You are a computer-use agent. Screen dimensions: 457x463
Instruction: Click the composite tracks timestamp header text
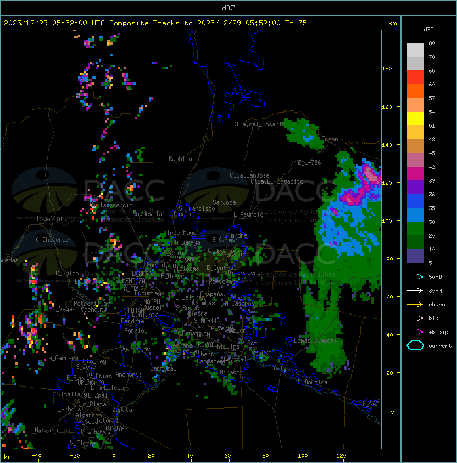click(x=155, y=23)
